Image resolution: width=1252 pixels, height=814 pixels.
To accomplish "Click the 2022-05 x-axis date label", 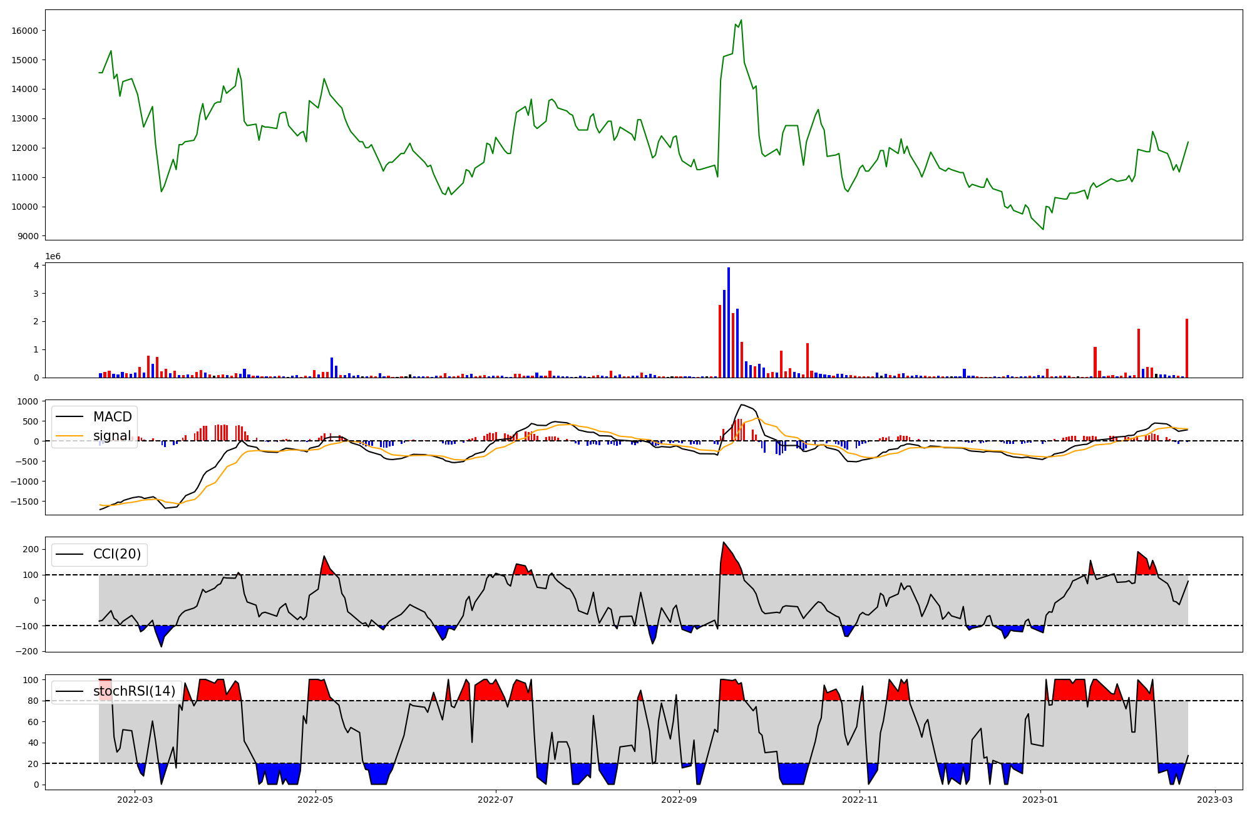I will point(316,800).
